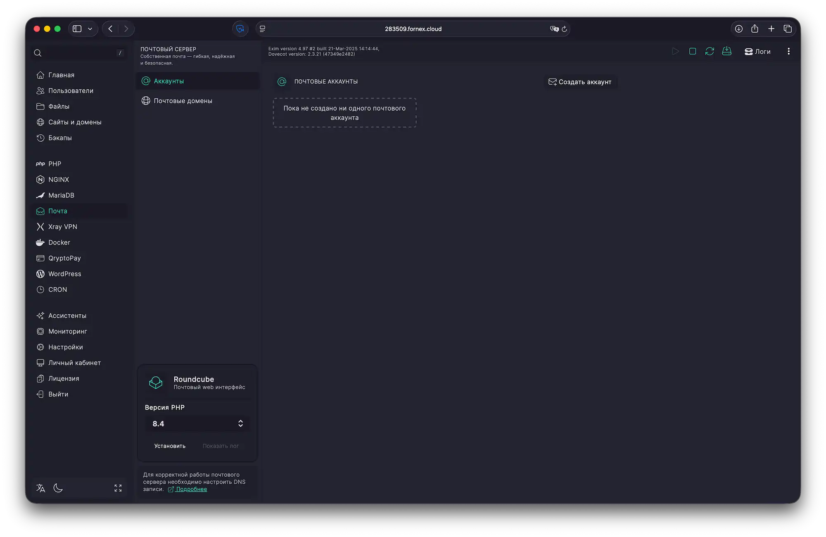Image resolution: width=826 pixels, height=537 pixels.
Task: Open the PHP version 8.4 dropdown
Action: click(x=197, y=423)
